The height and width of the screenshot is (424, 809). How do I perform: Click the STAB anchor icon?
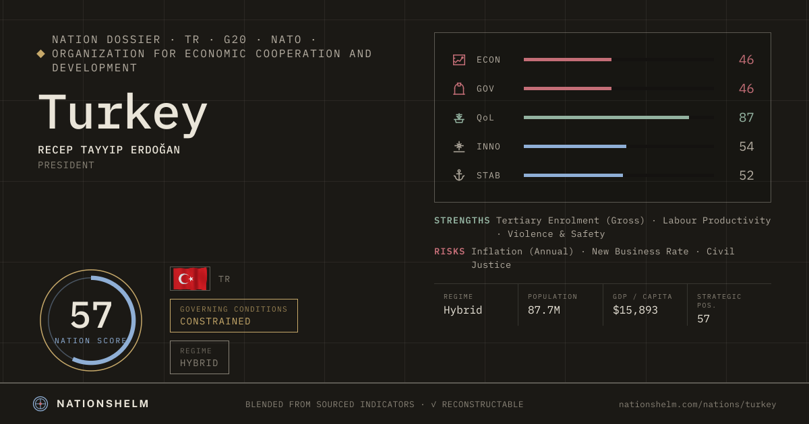459,176
